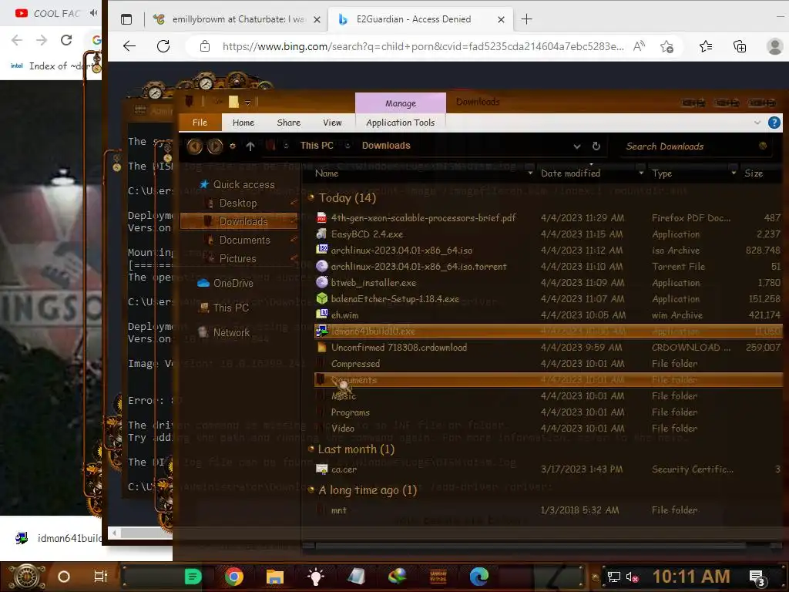Open the Name column filter dropdown
Screen dimensions: 789x592
530,173
